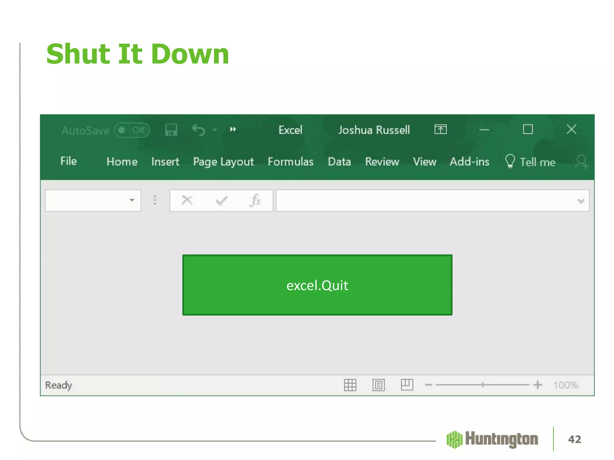This screenshot has width=614, height=460.
Task: Click the zoom slider handle
Action: pos(483,385)
